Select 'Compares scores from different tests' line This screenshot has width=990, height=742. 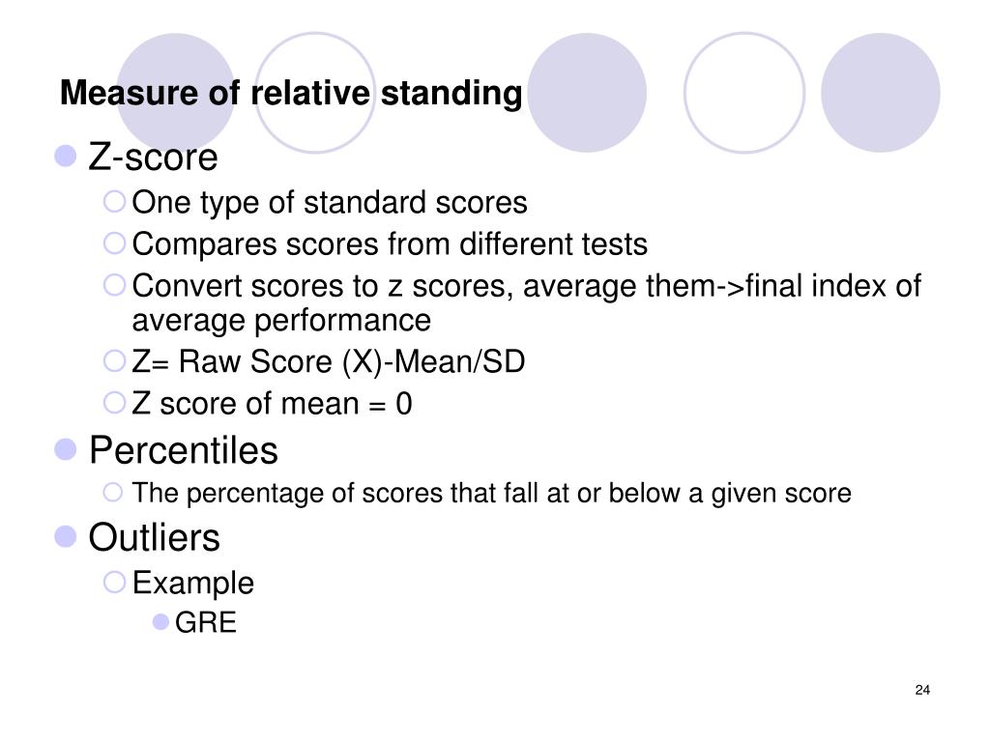[x=390, y=244]
